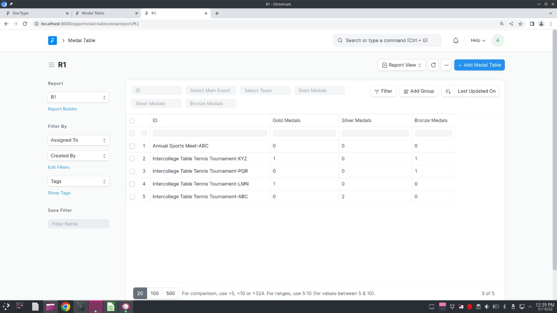Focus Select Team filter field
Viewport: 557px width, 313px height.
coord(265,90)
